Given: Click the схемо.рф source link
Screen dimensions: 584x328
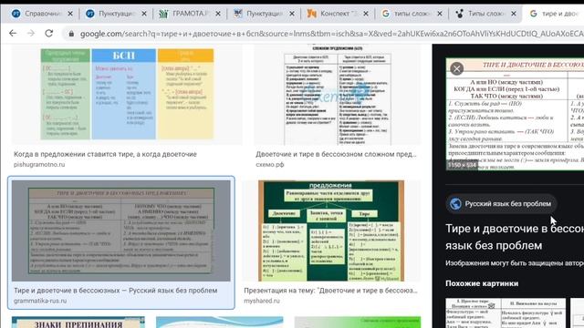Looking at the screenshot, I should tap(270, 164).
